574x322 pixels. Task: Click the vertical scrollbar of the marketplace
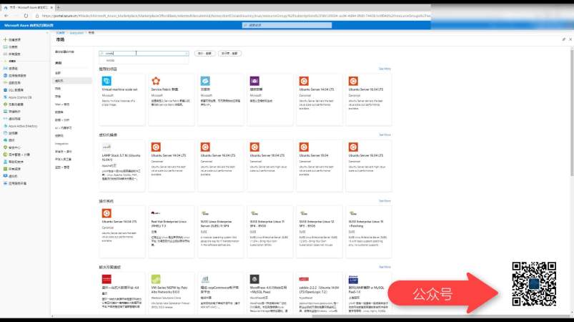click(x=572, y=112)
